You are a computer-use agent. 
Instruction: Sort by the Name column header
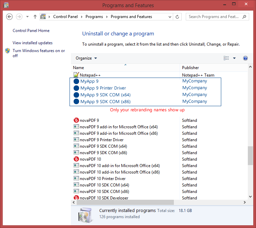(x=125, y=68)
